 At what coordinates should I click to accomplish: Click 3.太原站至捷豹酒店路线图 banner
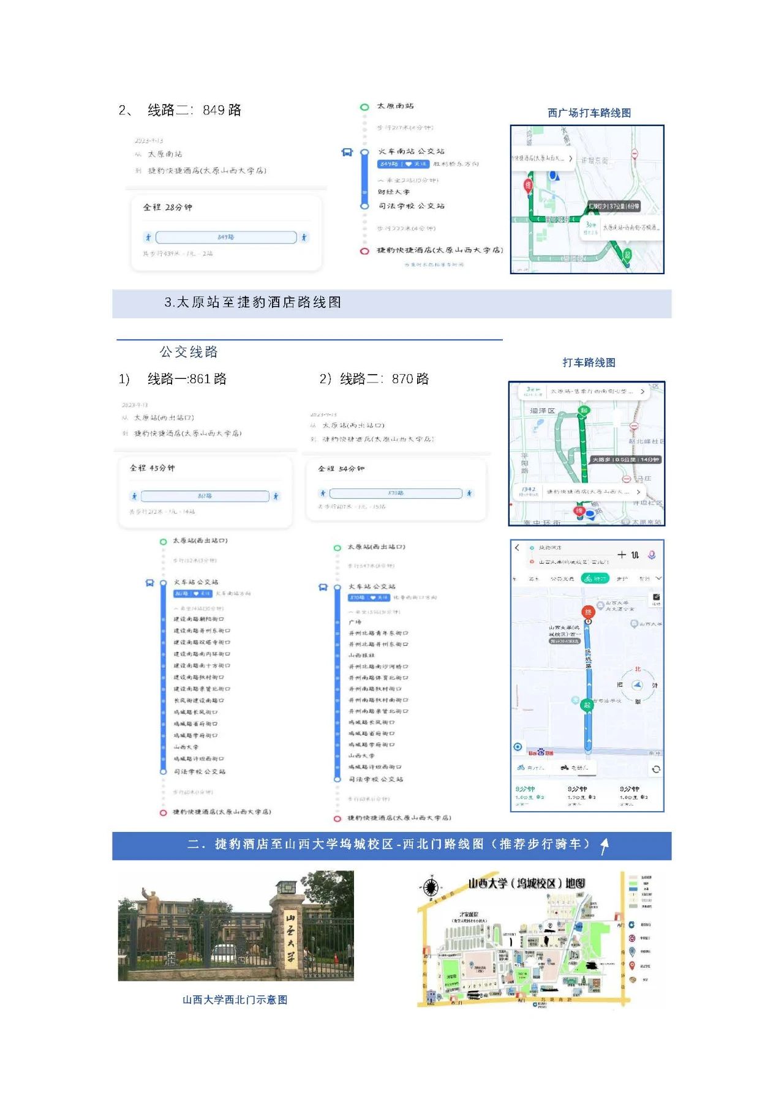(x=392, y=302)
